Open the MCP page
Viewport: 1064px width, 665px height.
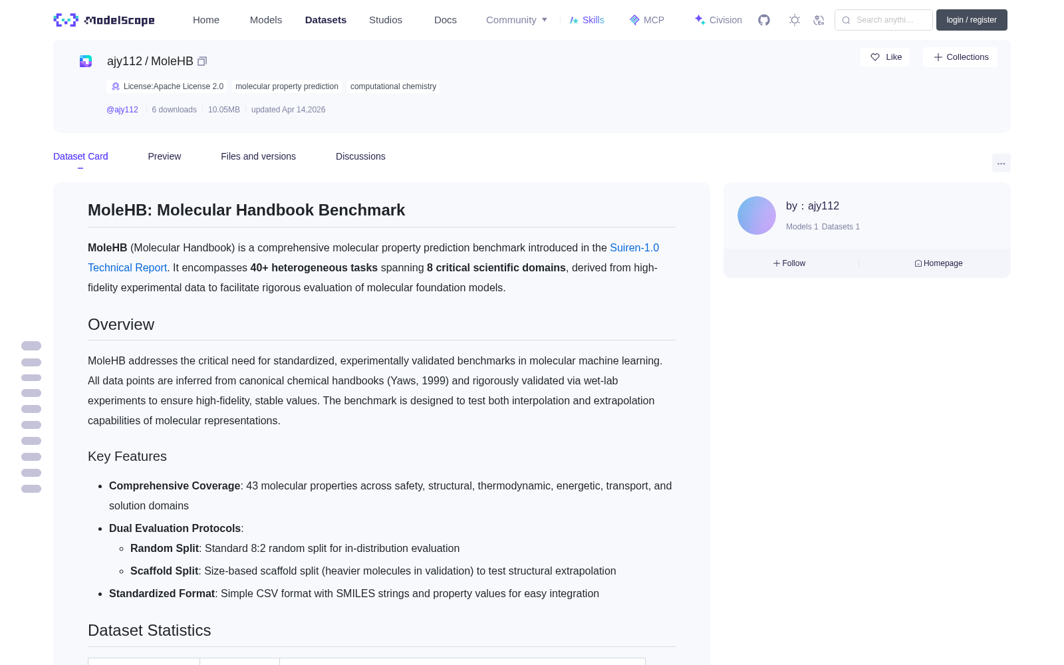pyautogui.click(x=647, y=20)
